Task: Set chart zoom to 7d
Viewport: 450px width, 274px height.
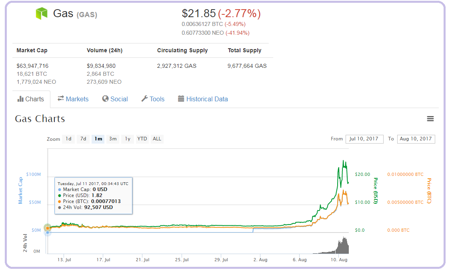Action: click(83, 139)
